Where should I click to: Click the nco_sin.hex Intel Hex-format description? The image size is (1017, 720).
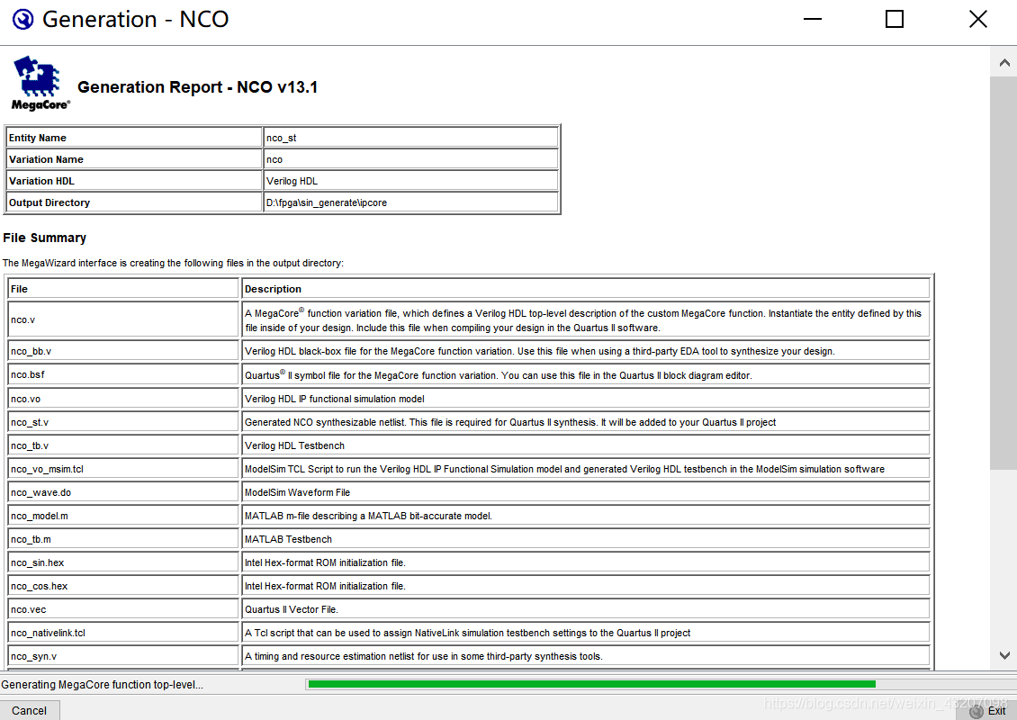pos(325,562)
